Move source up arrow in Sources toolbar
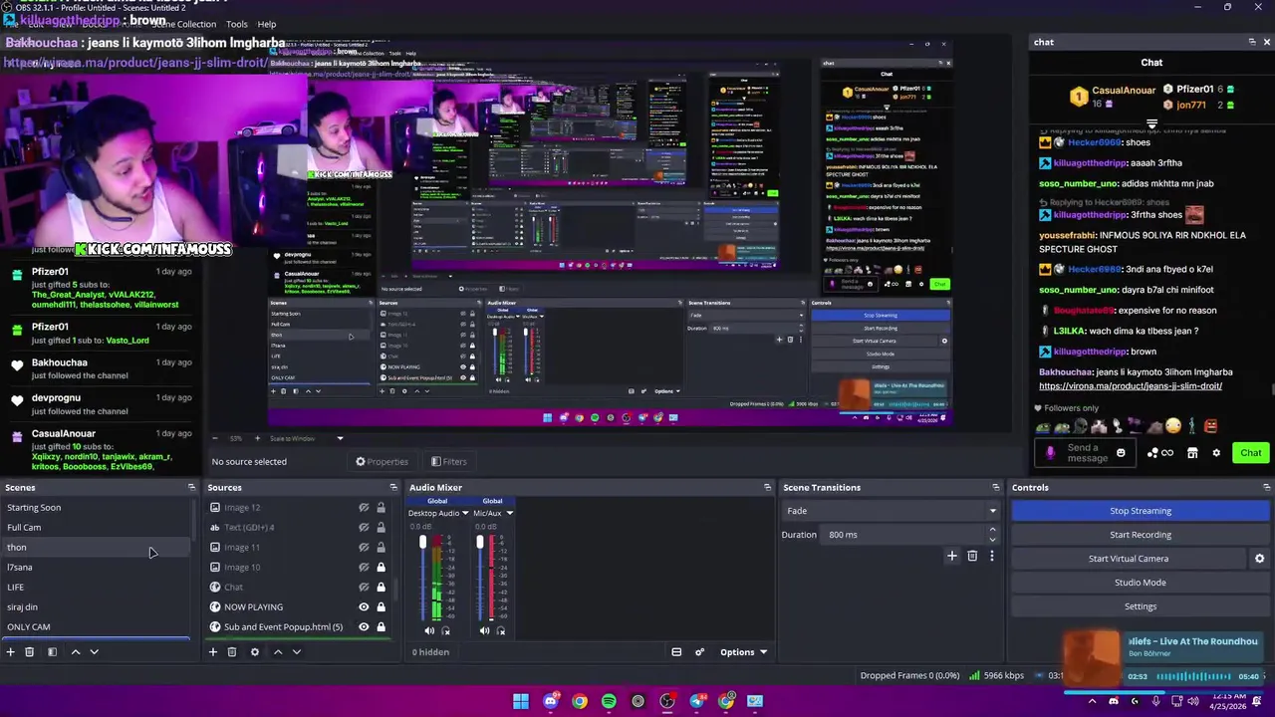Screen dimensions: 1275x717 coord(278,652)
